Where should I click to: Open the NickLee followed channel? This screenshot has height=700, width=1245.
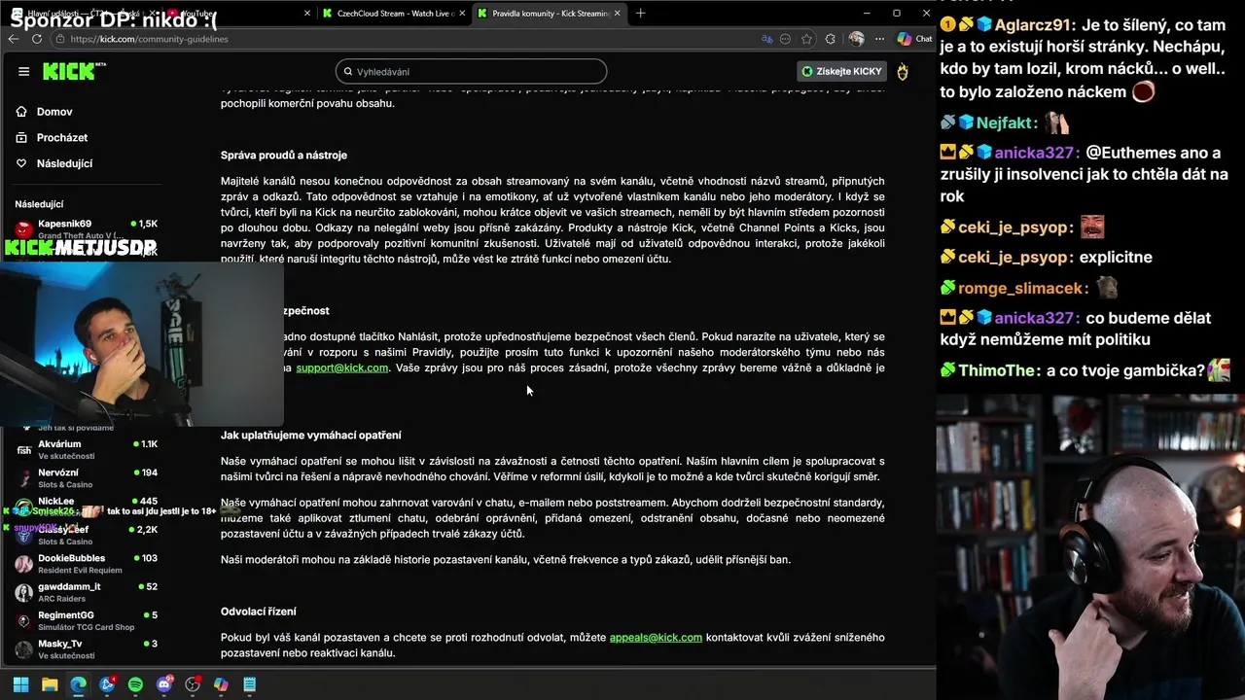86,506
